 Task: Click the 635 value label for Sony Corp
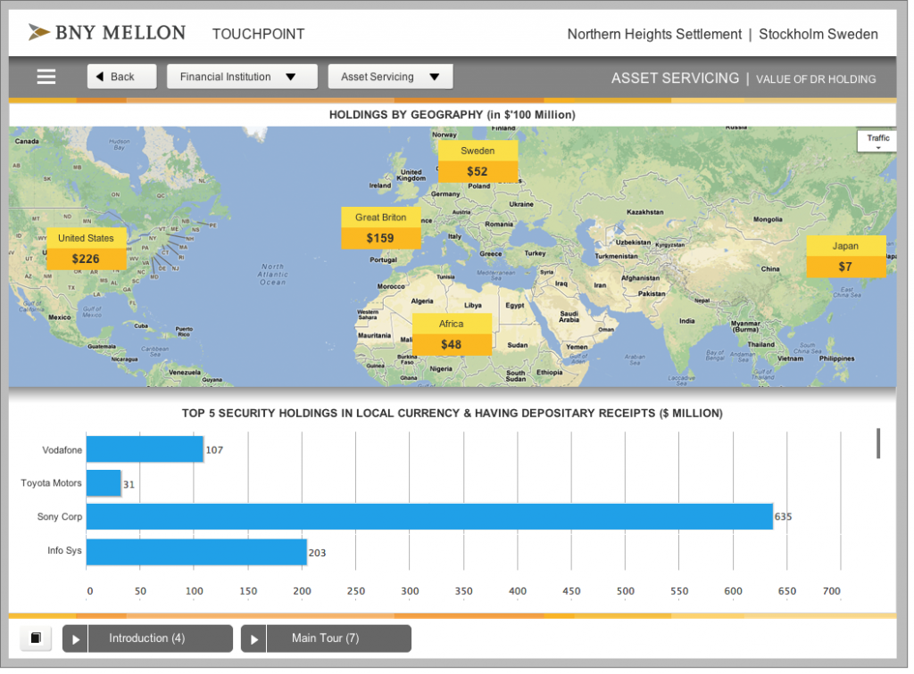[x=783, y=517]
